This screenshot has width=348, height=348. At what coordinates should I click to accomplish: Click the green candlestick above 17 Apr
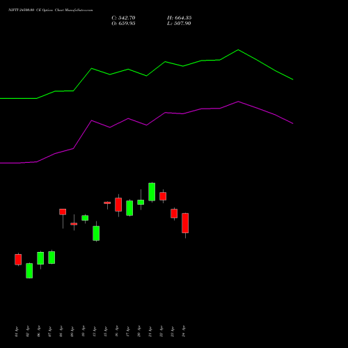pos(129,208)
